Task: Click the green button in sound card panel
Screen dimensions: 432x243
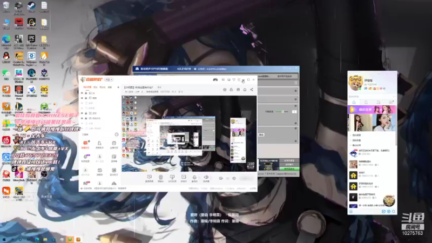Action: coord(289,168)
